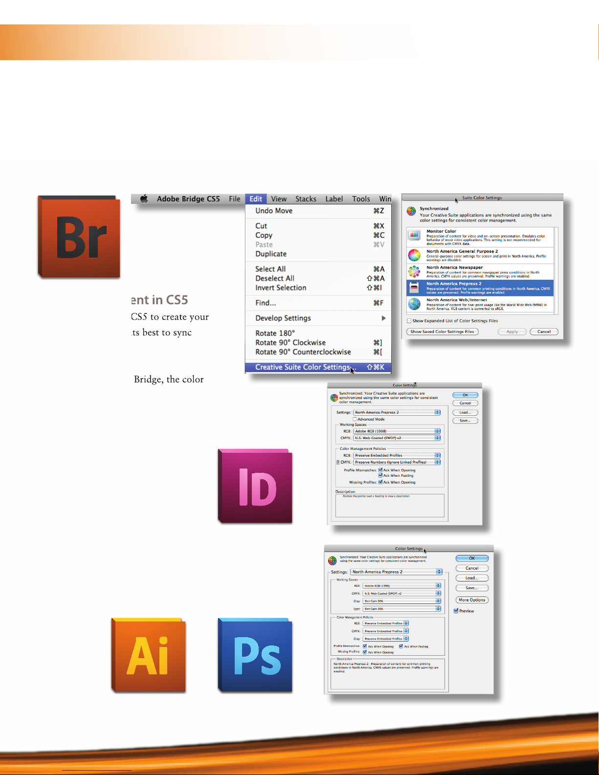Choose Rotate 90° Clockwise
Screen dimensions: 599x775
tap(318, 343)
